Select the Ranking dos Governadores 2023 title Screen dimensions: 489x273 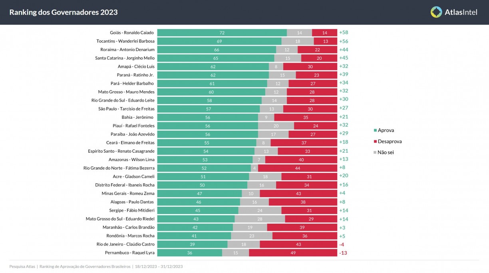click(64, 12)
